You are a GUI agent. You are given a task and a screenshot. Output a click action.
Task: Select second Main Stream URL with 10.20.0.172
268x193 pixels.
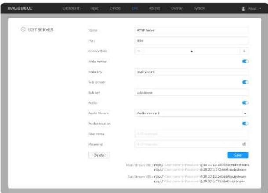coord(200,170)
